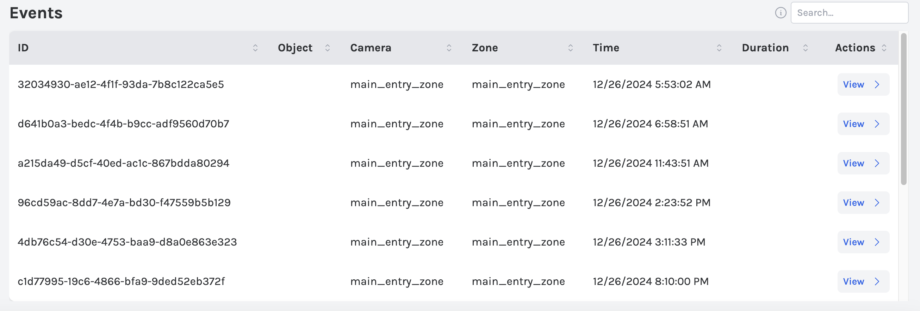The width and height of the screenshot is (920, 311).
Task: Select event ID starting with d641b0a3
Action: pyautogui.click(x=123, y=124)
